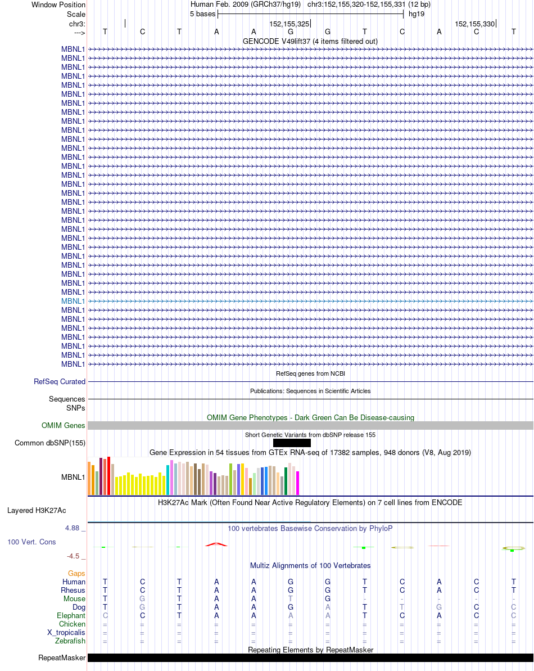534x671 pixels.
Task: Open the 'RefSeq genes from NCBI' track title
Action: click(x=310, y=373)
